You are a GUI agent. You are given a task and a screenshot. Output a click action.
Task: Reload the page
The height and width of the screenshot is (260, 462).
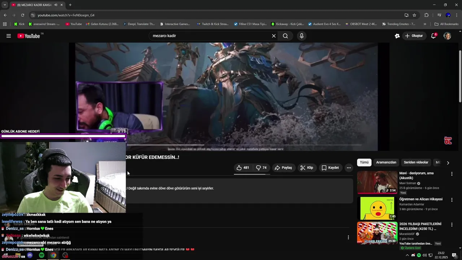point(22,15)
